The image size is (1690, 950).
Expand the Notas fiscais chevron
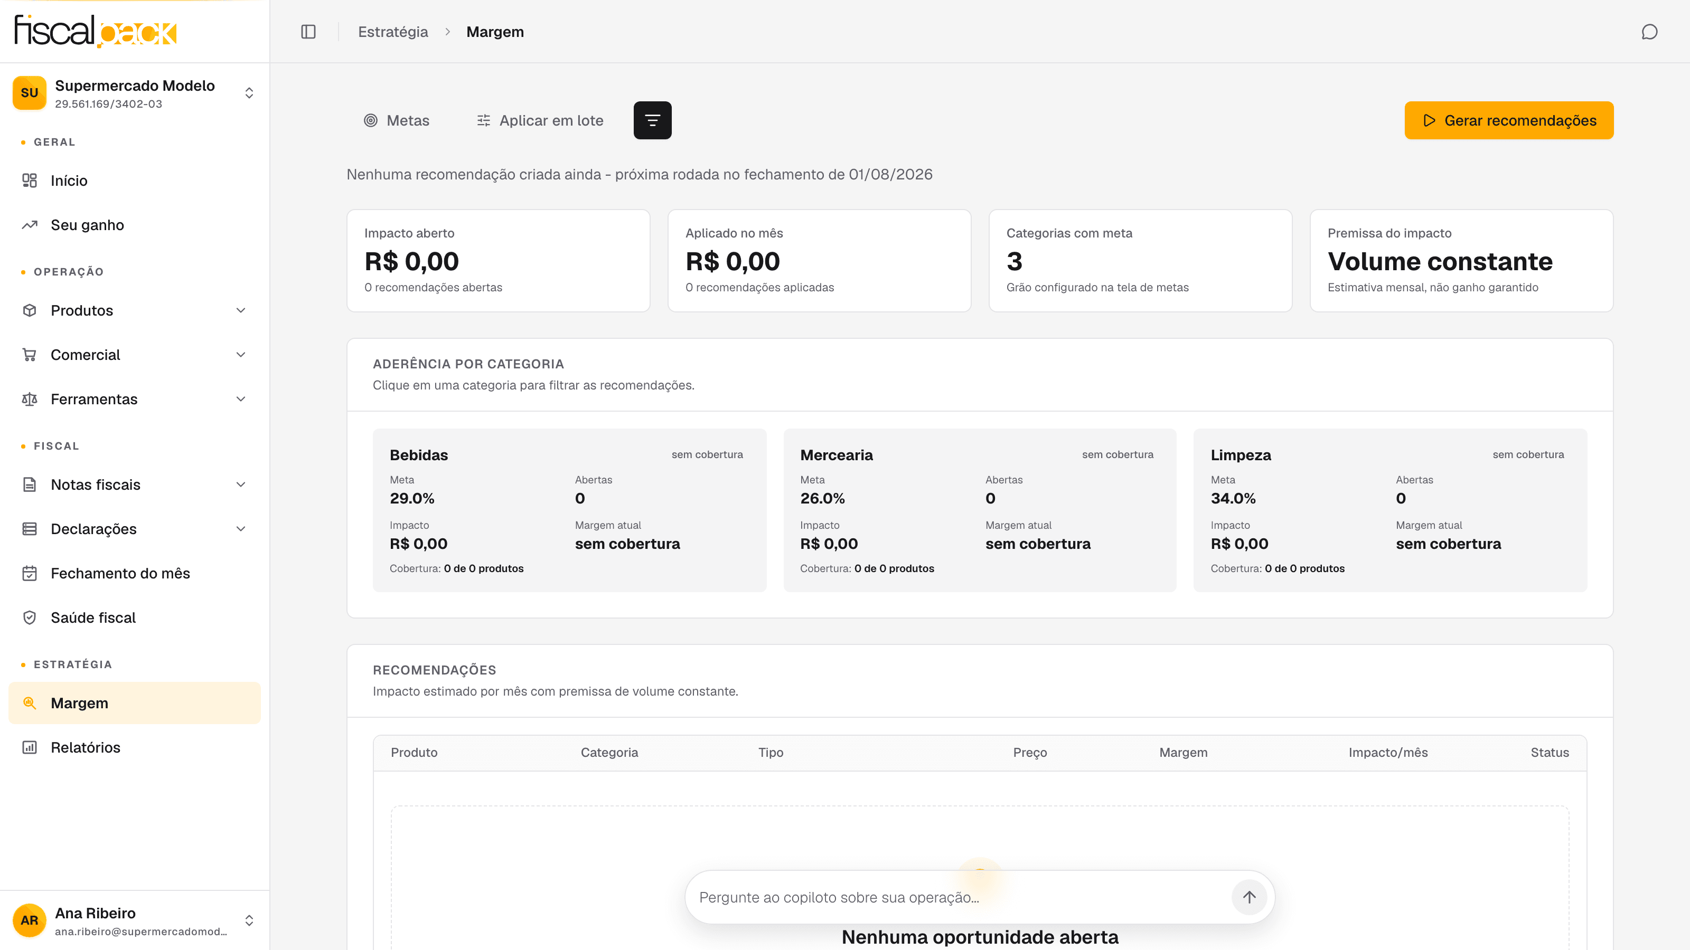click(x=241, y=484)
